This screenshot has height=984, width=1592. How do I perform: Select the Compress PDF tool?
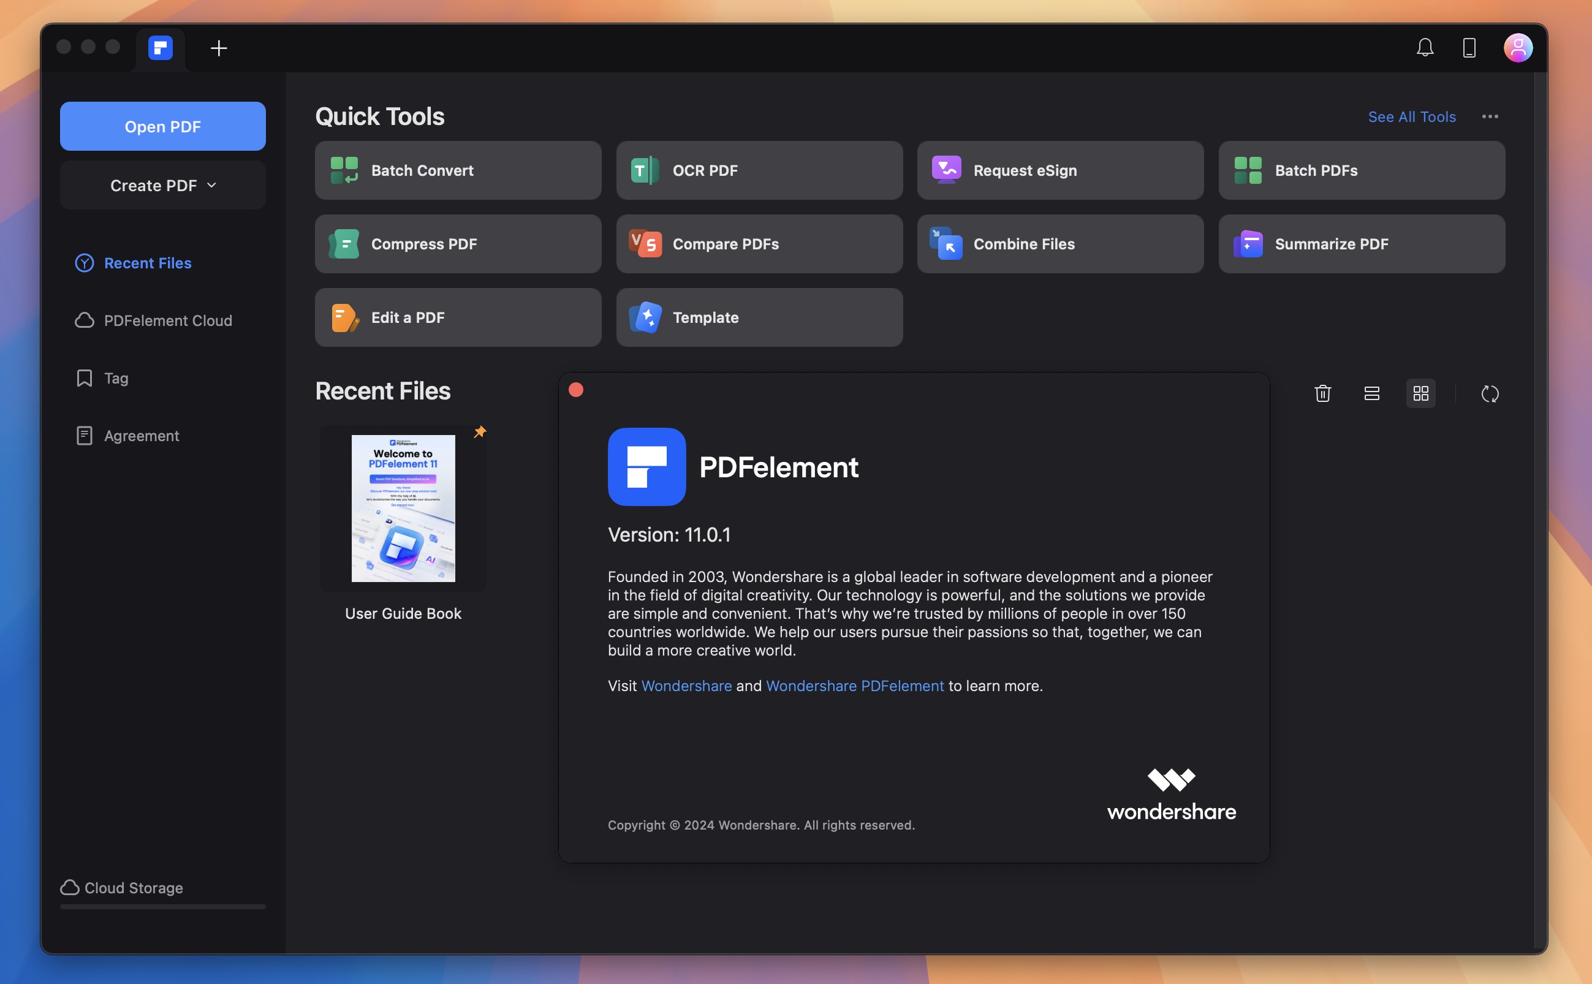click(x=457, y=243)
